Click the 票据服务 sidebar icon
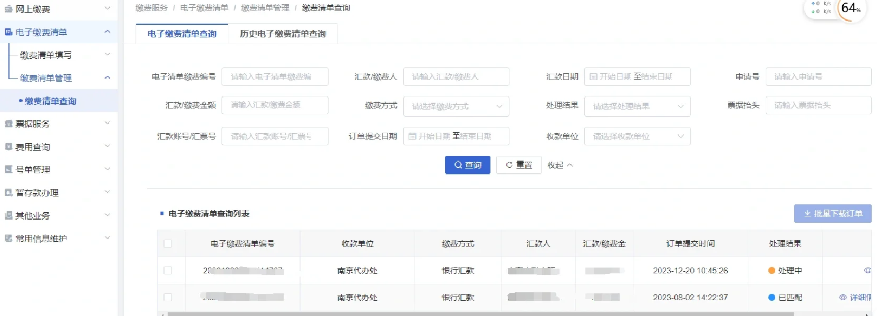Screen dimensions: 877x316 point(8,124)
